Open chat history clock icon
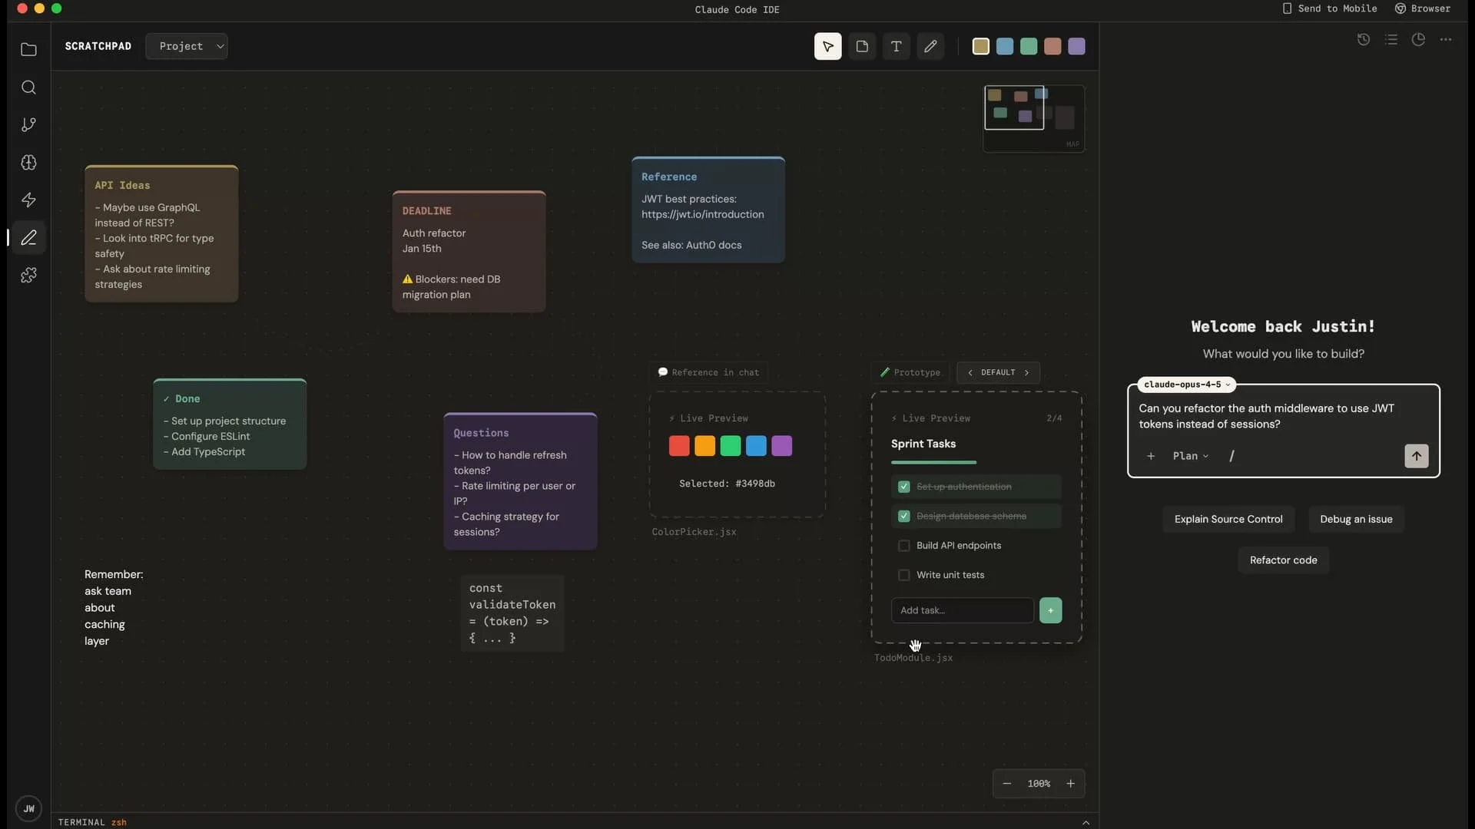Screen dimensions: 1475x829 point(1364,40)
